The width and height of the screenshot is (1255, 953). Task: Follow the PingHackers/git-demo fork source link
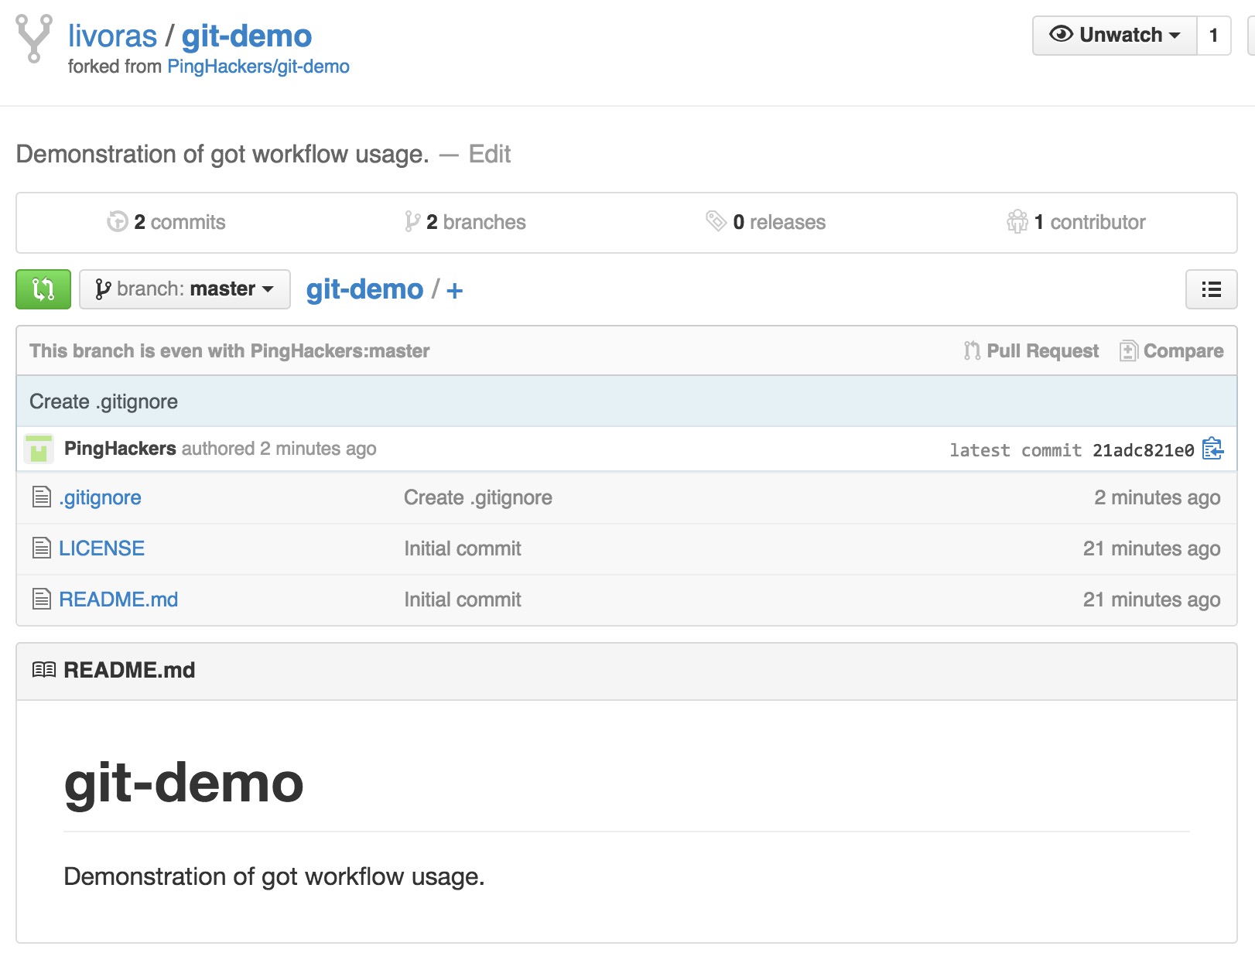click(x=258, y=67)
